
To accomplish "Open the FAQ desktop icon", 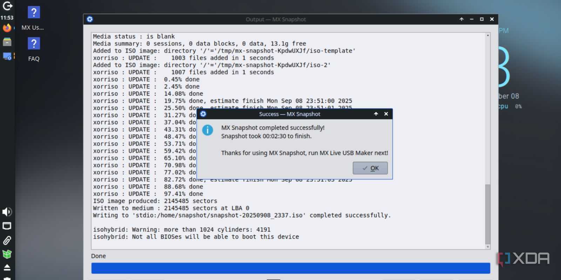I will coord(34,50).
